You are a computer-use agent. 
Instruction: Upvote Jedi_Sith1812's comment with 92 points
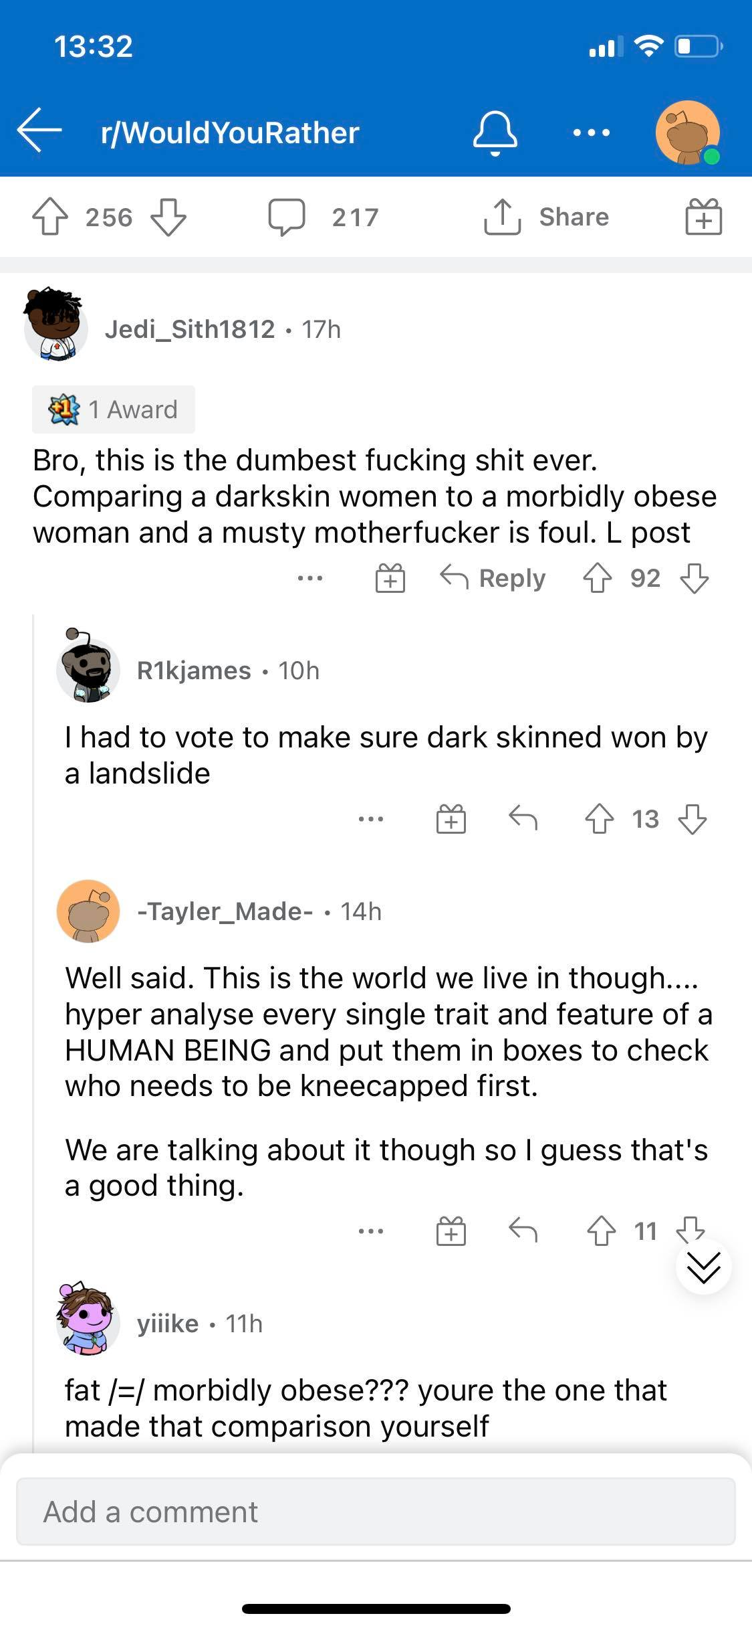597,577
